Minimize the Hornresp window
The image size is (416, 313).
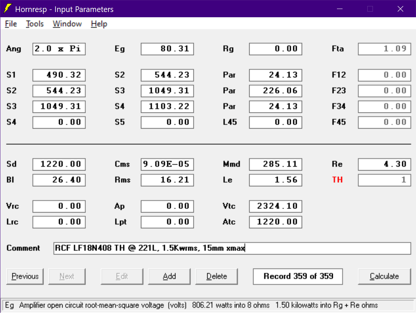coord(340,9)
